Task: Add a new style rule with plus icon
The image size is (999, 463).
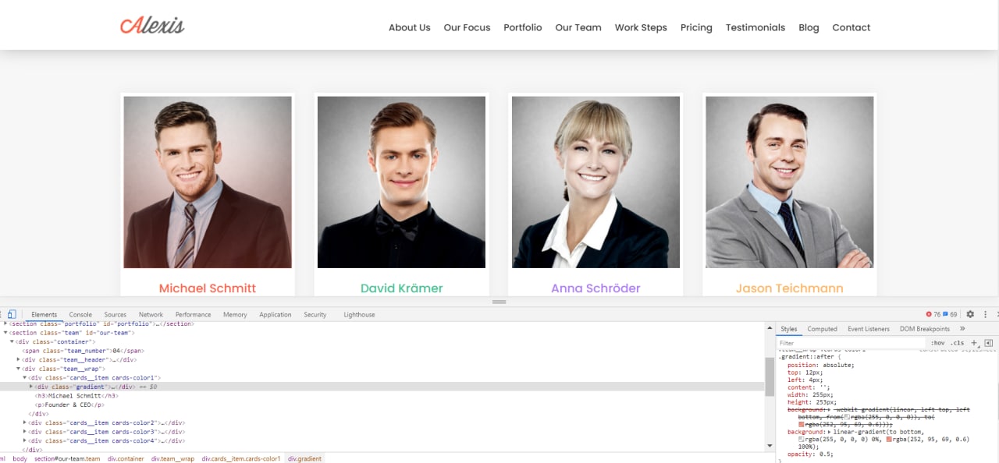Action: [974, 343]
